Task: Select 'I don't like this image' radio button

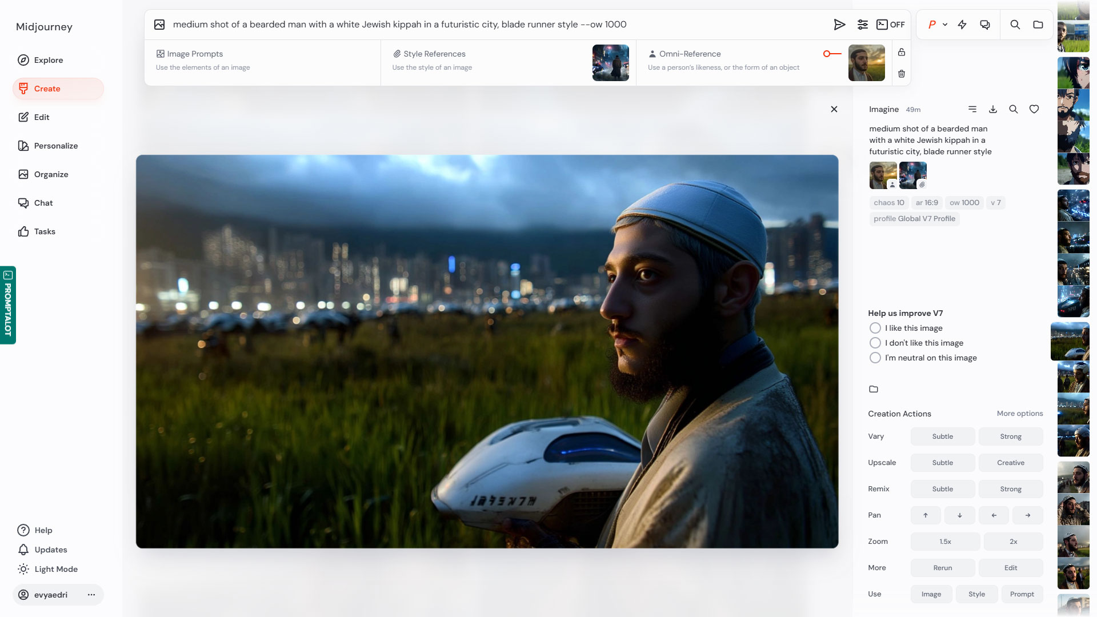Action: click(x=875, y=343)
